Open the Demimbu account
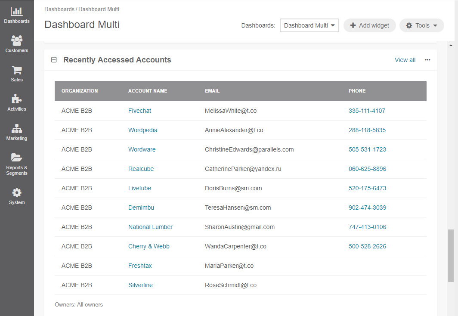Image resolution: width=458 pixels, height=316 pixels. (x=141, y=208)
